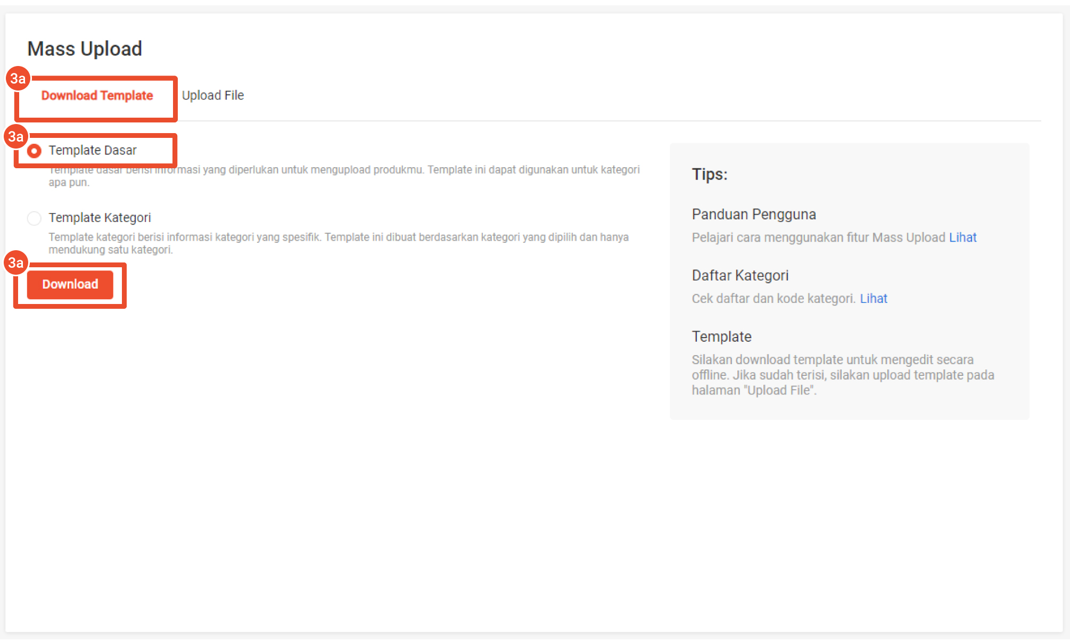The height and width of the screenshot is (641, 1070).
Task: Click the Template title in Tips panel
Action: point(721,337)
